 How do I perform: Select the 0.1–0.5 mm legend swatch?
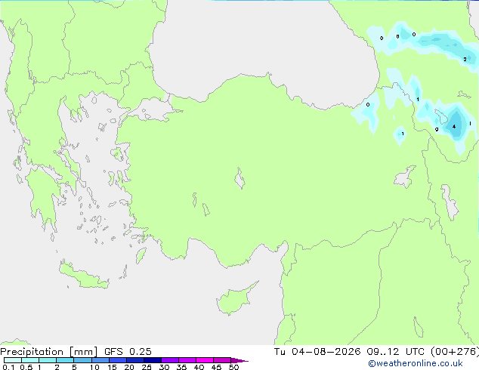click(13, 360)
